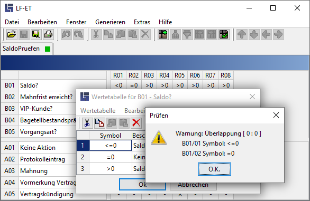Click the grey Paste-insert clipboard icon in Wertetabelle dialog
The width and height of the screenshot is (310, 201).
[124, 123]
